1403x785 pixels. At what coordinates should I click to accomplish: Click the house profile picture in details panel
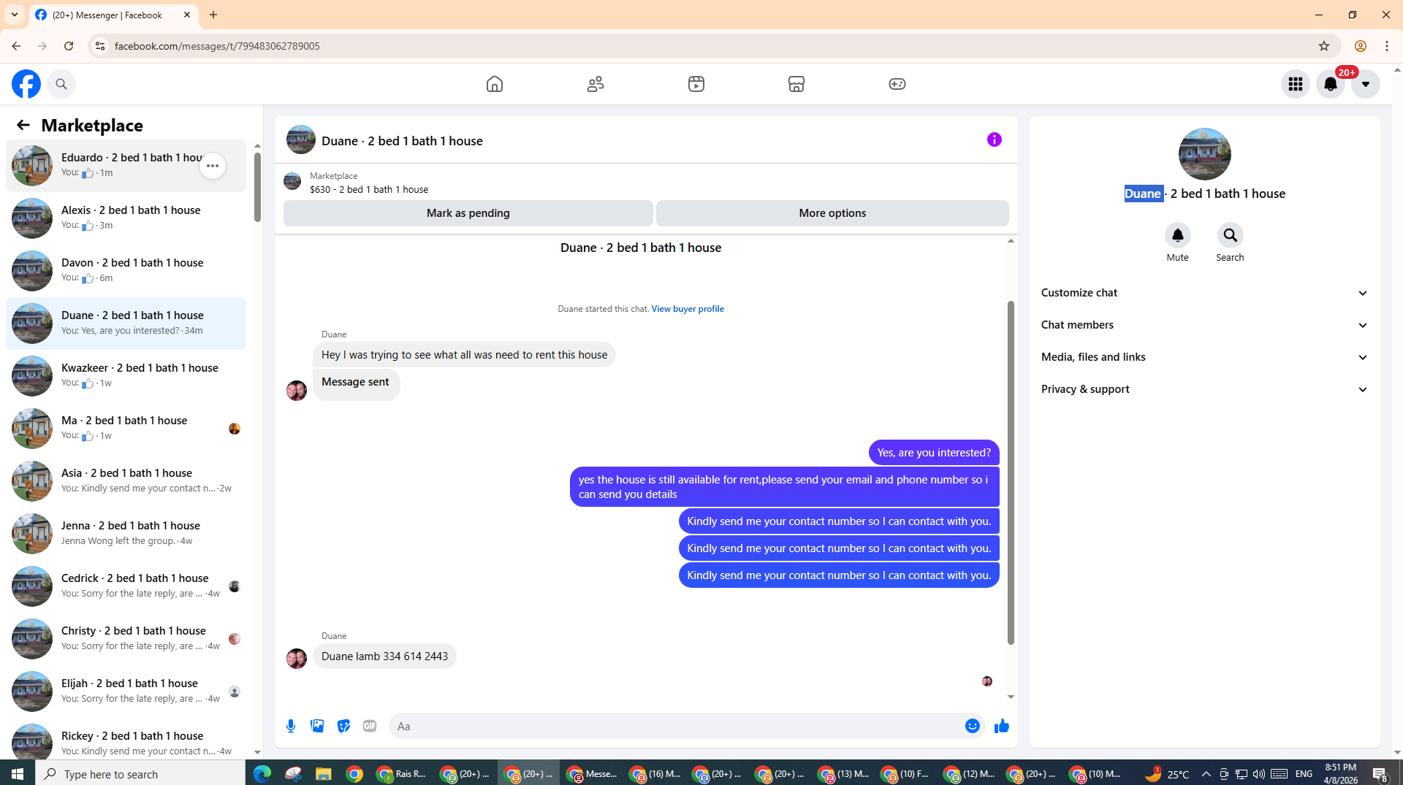coord(1204,154)
